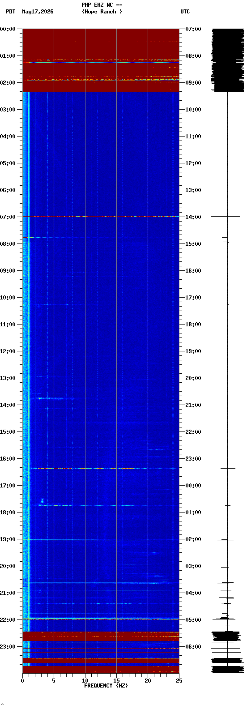This screenshot has width=247, height=709.
Task: Click the '(Hope Ranch )' location label
Action: pos(102,12)
